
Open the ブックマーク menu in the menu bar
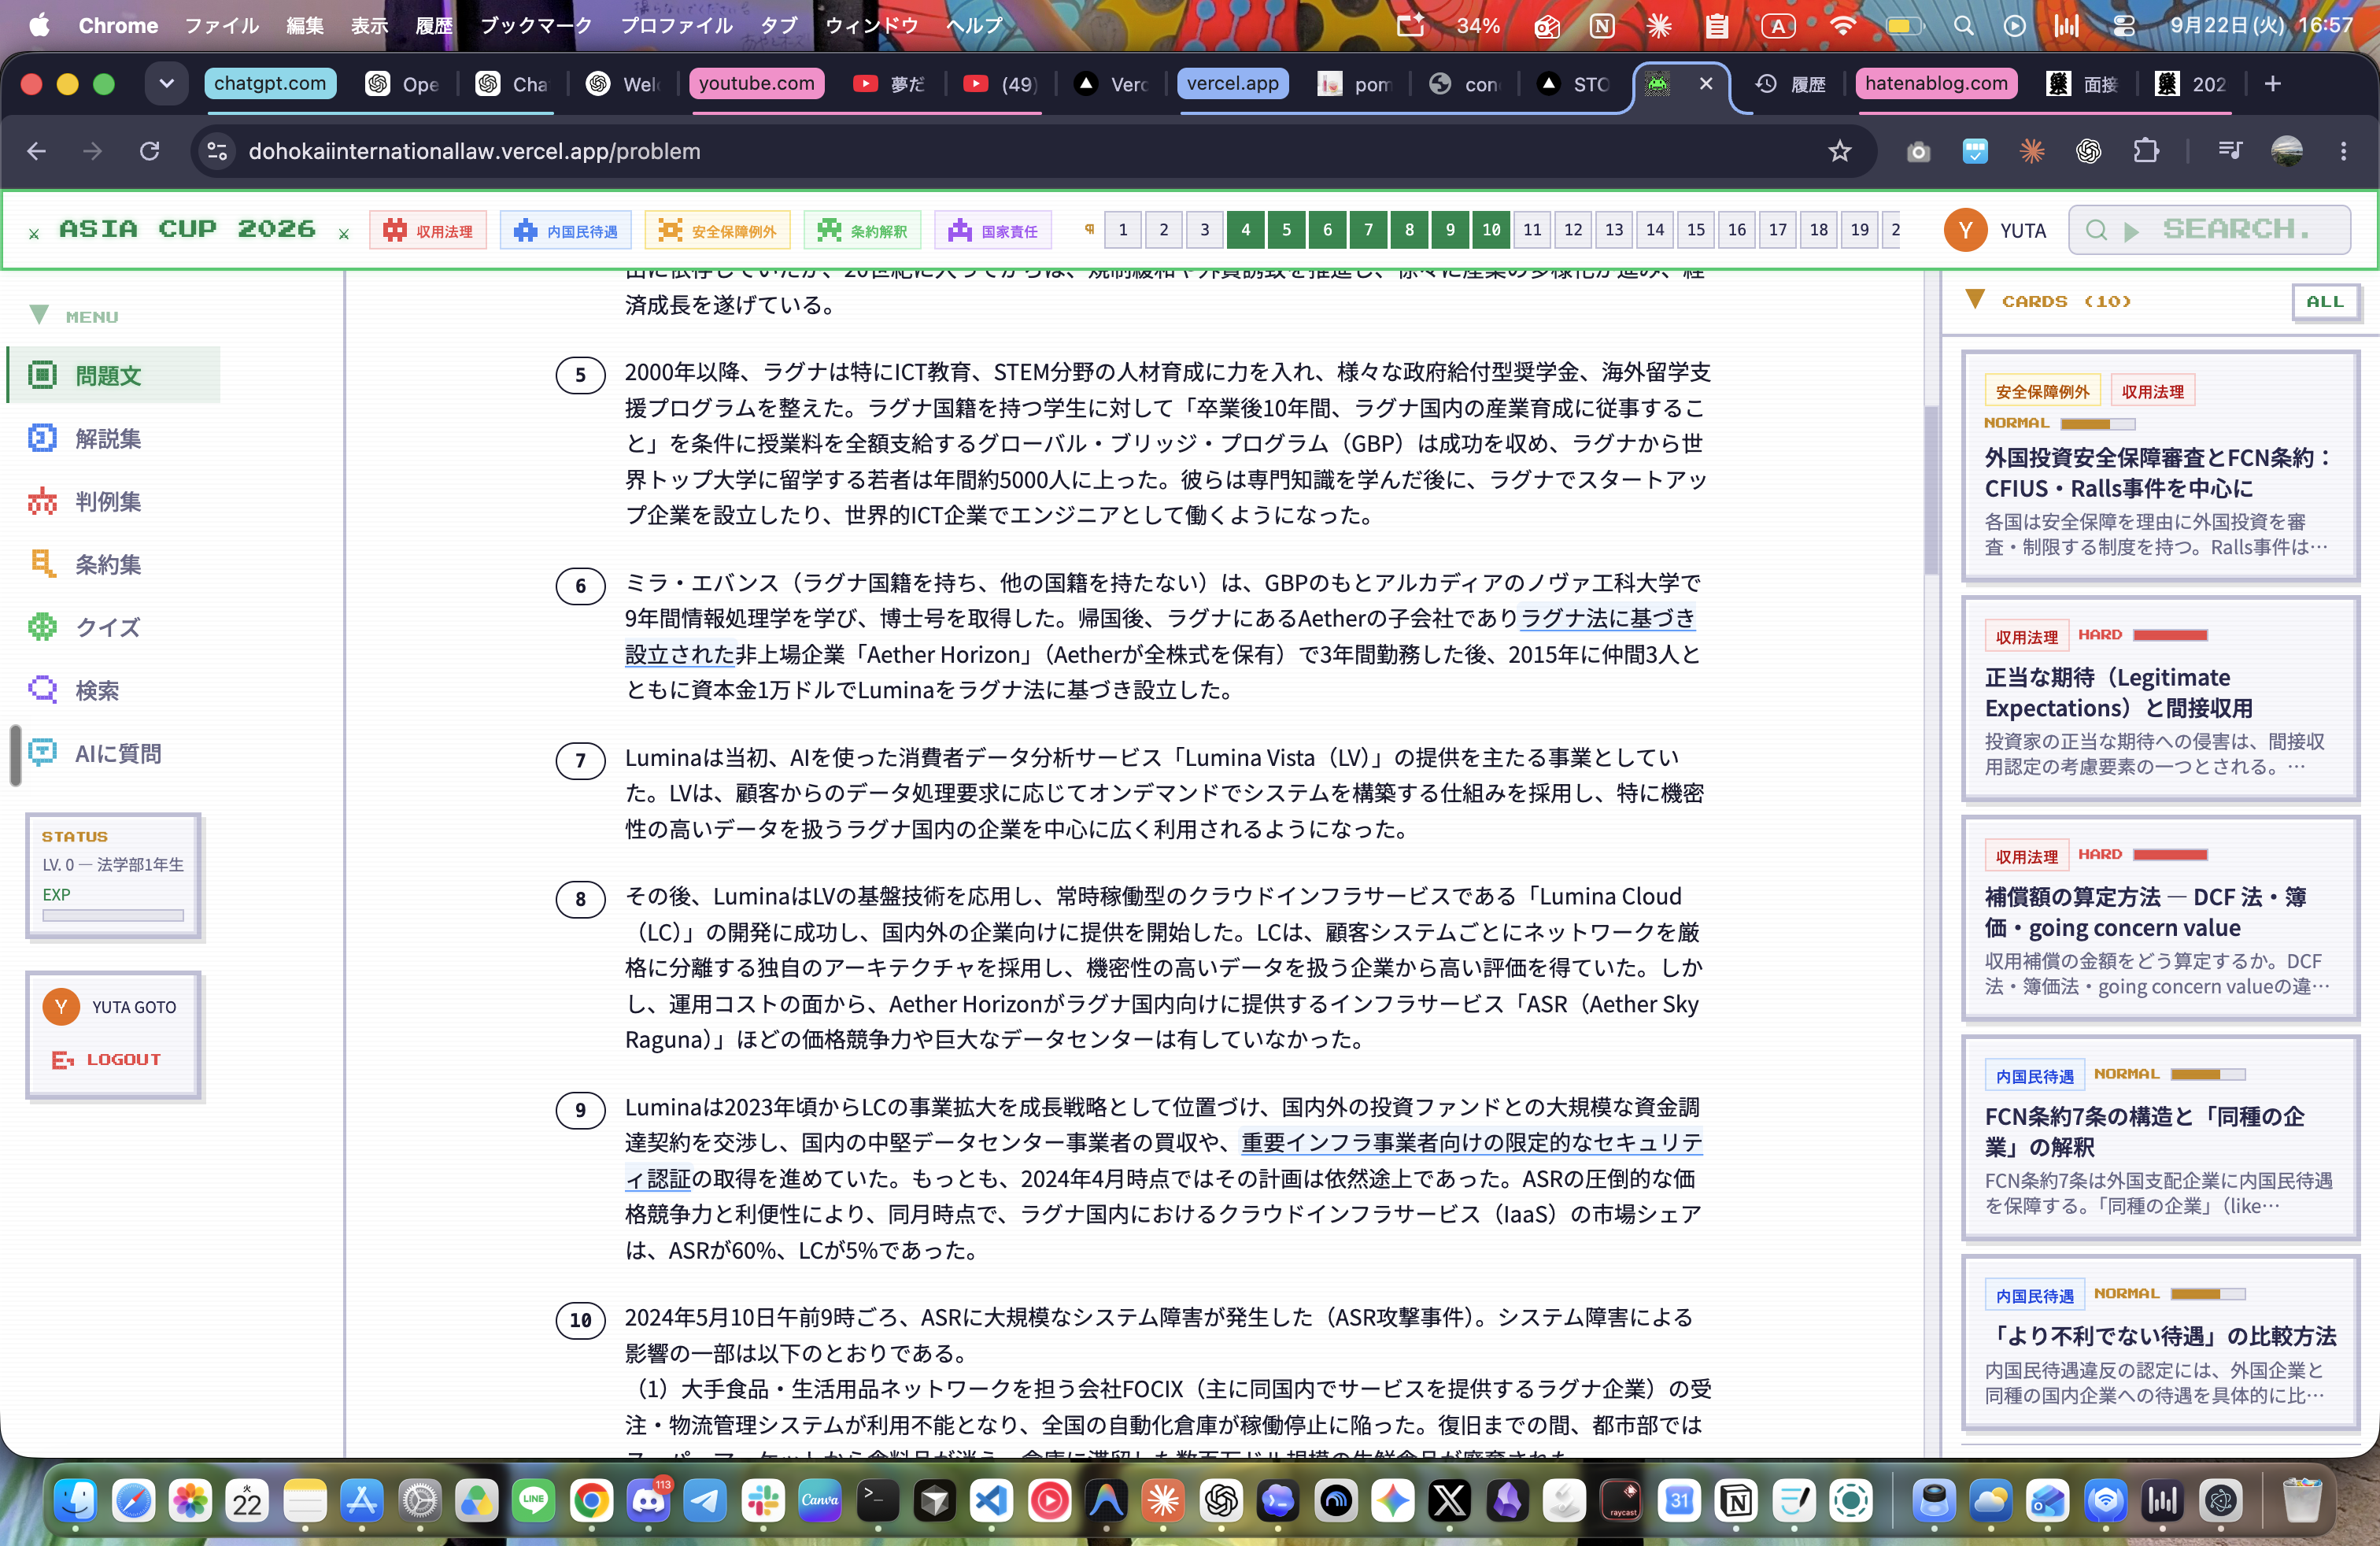coord(536,25)
